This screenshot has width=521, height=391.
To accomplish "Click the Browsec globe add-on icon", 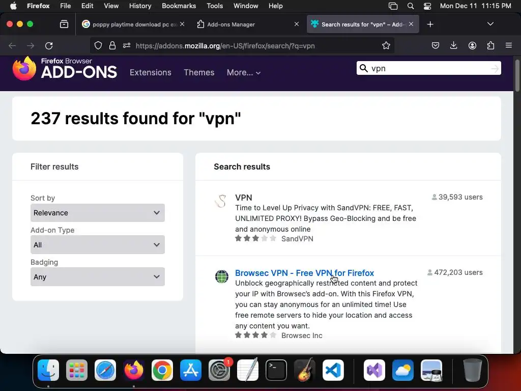I will point(222,276).
